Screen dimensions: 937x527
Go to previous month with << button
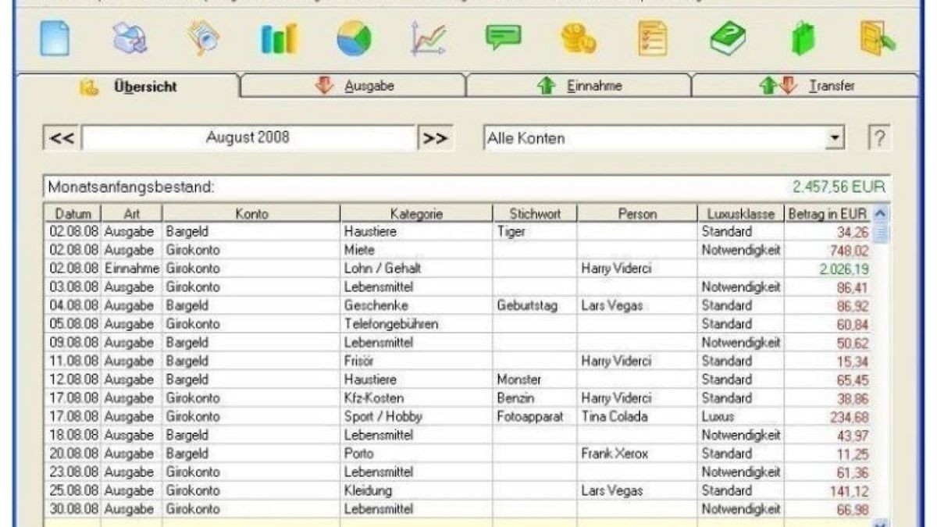click(x=62, y=139)
